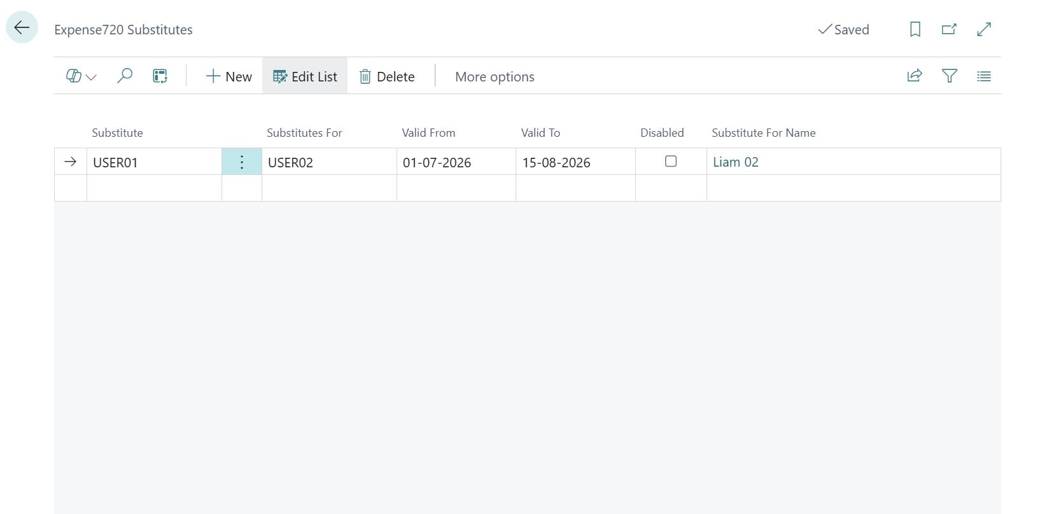Bookmark this page
The height and width of the screenshot is (514, 1063).
915,29
